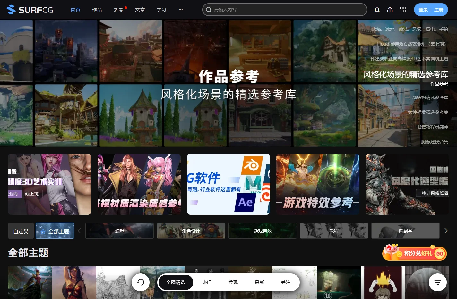Select the 热门 tab
Screen dimensions: 457x299
pos(207,282)
